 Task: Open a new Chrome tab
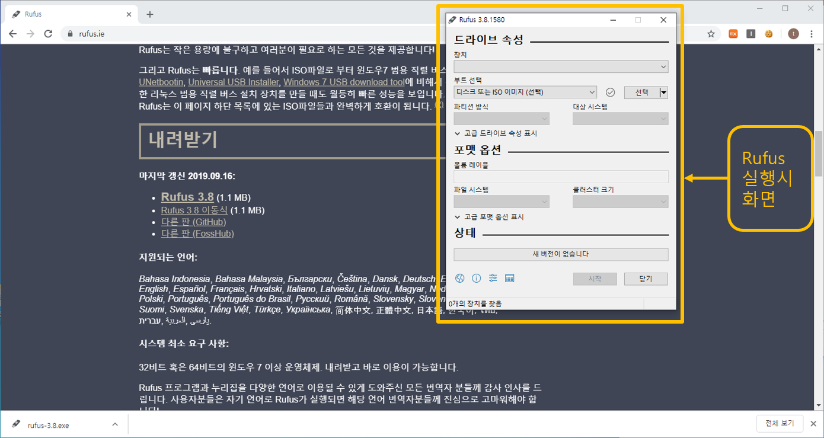149,14
